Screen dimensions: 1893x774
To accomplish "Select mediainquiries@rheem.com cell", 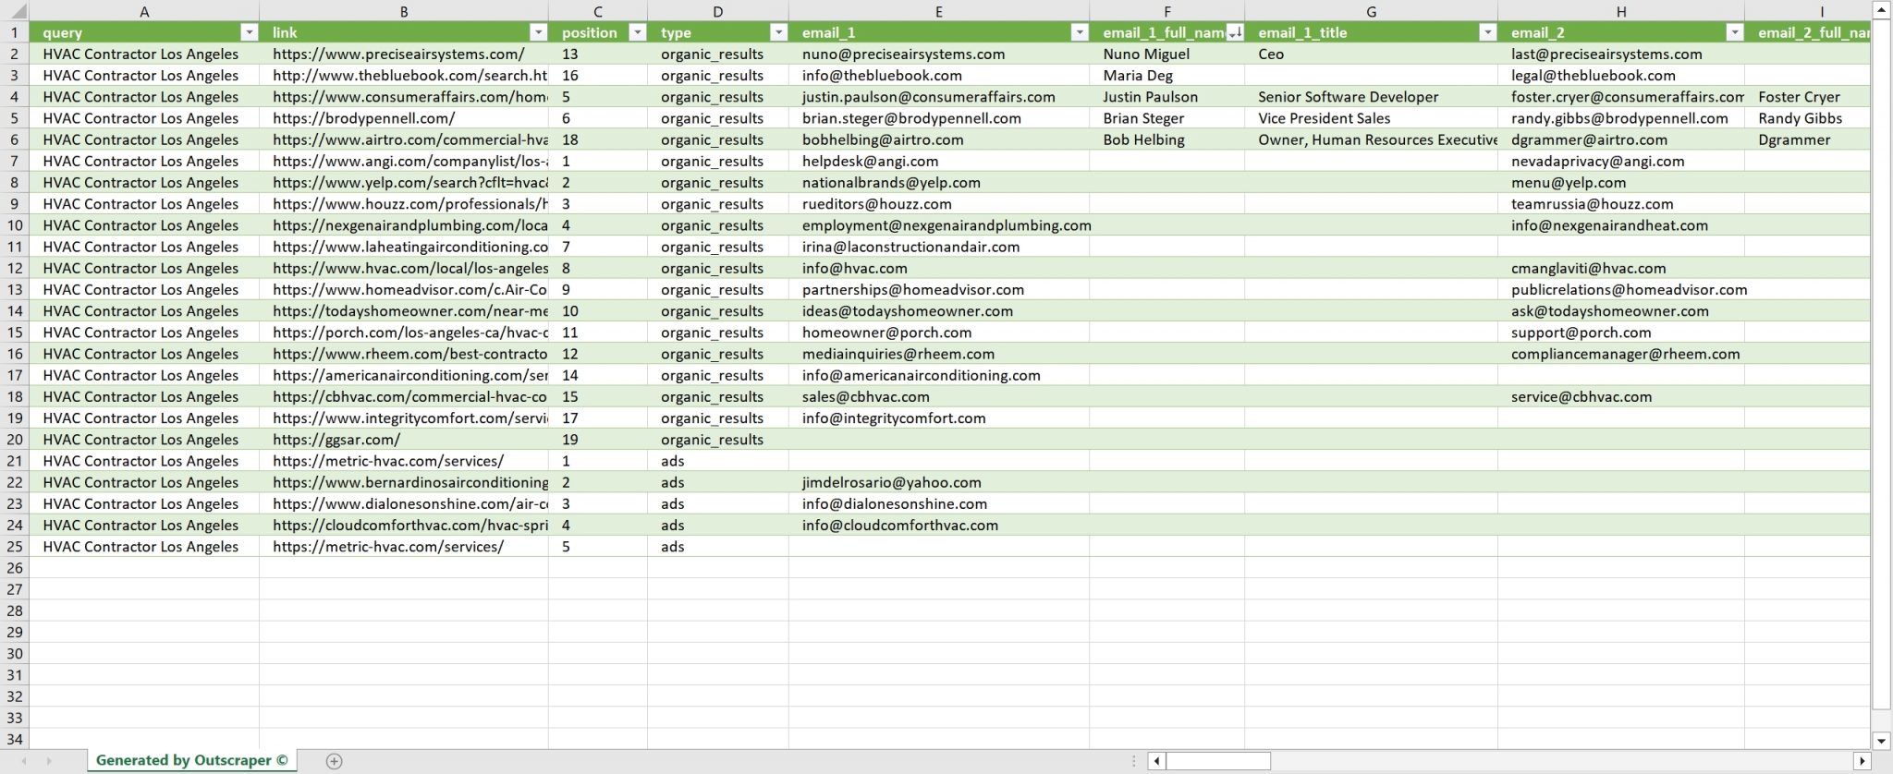I will (x=939, y=354).
